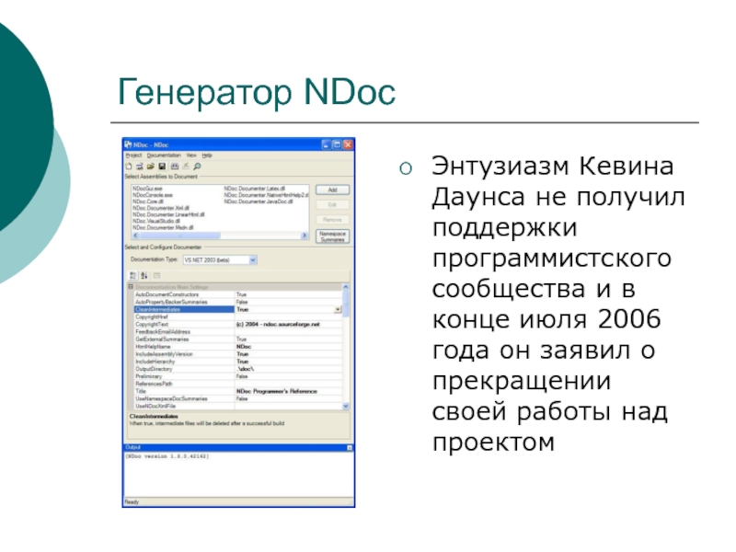This screenshot has width=736, height=552.
Task: Select Categorized view in property grid
Action: tap(133, 276)
